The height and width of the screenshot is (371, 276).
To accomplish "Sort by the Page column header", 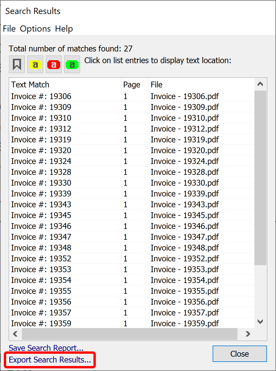I will pyautogui.click(x=132, y=84).
